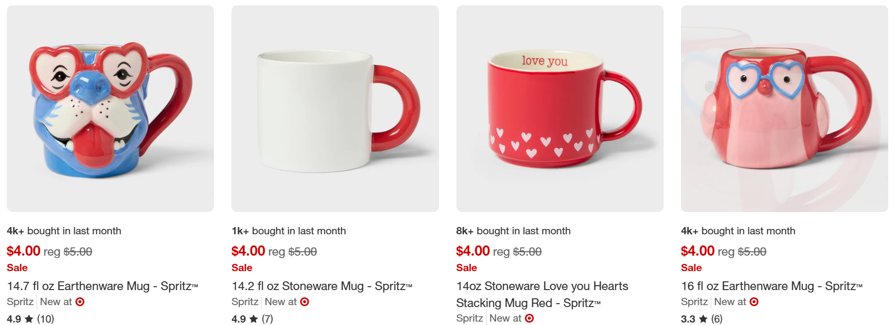Image resolution: width=896 pixels, height=325 pixels.
Task: Open the pink owl mug product image
Action: pyautogui.click(x=784, y=109)
